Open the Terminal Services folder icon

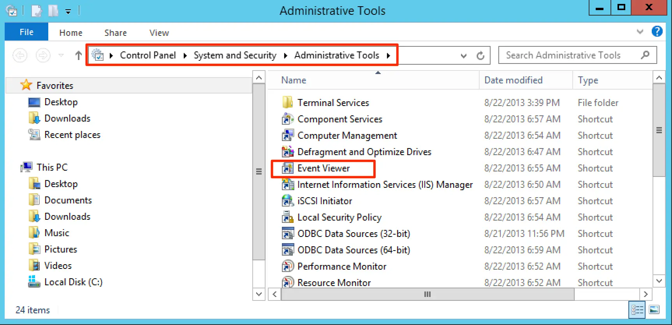(x=288, y=102)
